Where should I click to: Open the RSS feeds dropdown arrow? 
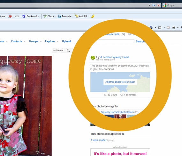tap(164, 28)
